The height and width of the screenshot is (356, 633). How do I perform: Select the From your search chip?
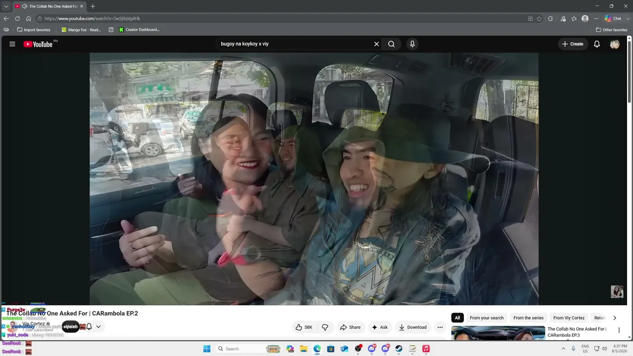[x=487, y=318]
